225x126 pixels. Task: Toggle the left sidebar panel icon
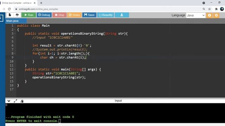click(x=1, y=18)
